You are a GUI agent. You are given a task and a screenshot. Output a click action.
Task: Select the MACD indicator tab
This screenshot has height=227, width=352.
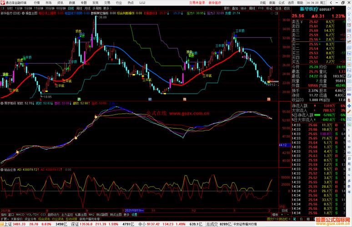[20, 215]
